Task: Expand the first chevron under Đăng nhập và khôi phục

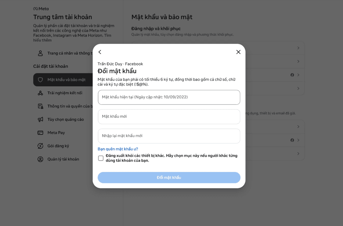Action: coord(298,48)
